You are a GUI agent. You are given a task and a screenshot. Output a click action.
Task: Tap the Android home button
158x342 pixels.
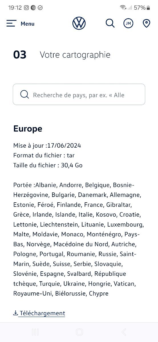click(x=79, y=332)
